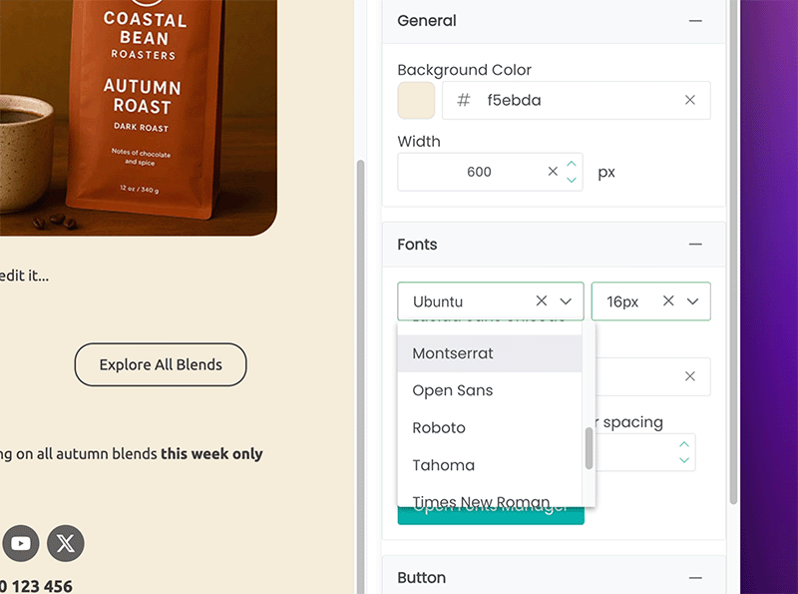Click the X (Twitter) social icon
Screen dimensions: 798x594
tap(66, 544)
